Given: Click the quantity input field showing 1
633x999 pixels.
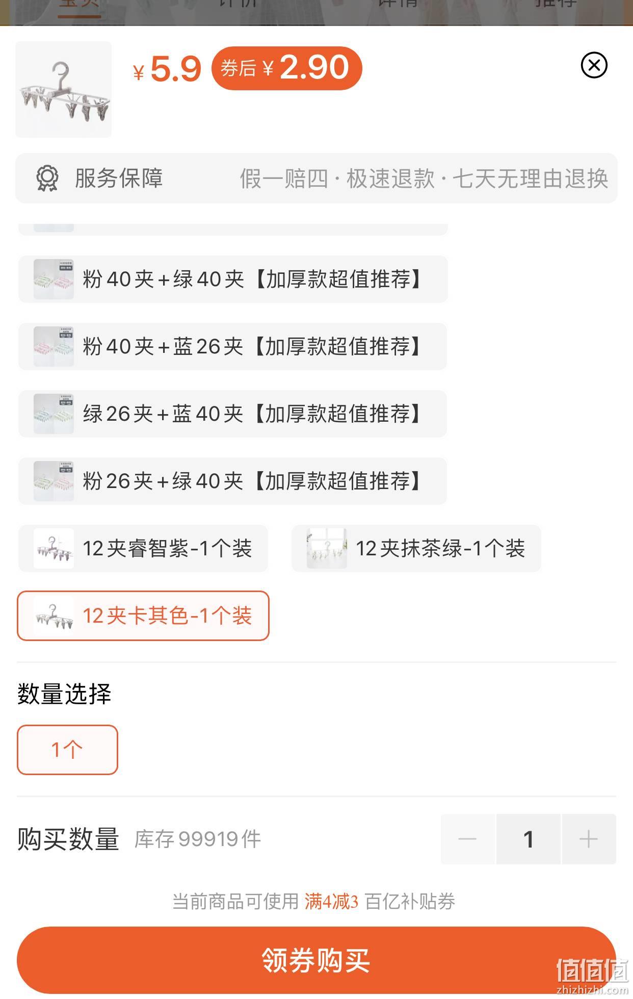Looking at the screenshot, I should (529, 839).
